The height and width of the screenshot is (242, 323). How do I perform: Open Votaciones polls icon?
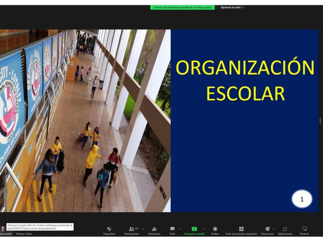pyautogui.click(x=154, y=229)
